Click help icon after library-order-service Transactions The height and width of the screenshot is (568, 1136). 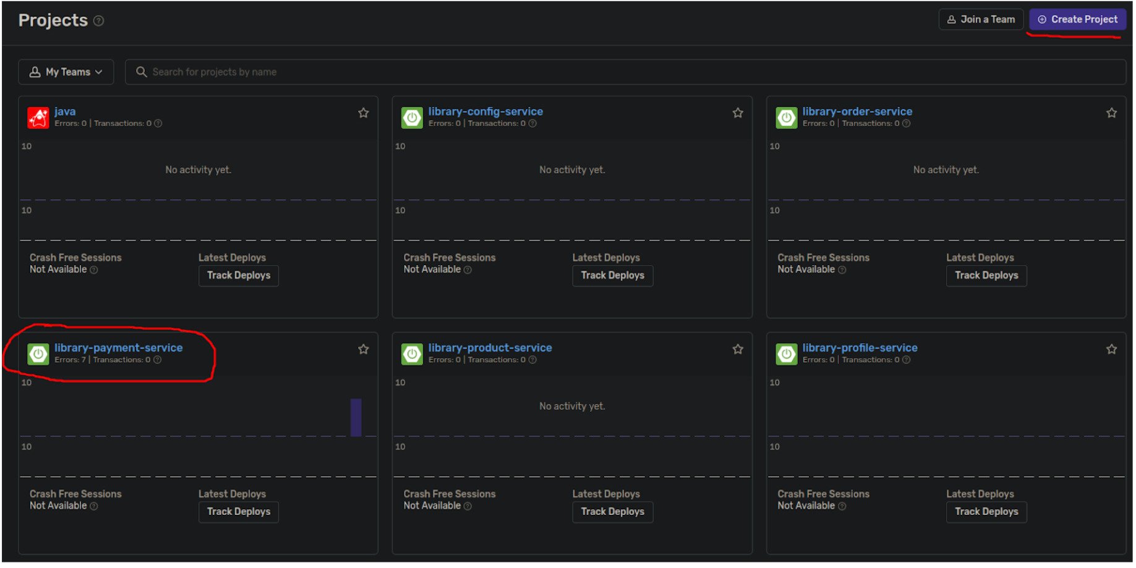(x=907, y=124)
